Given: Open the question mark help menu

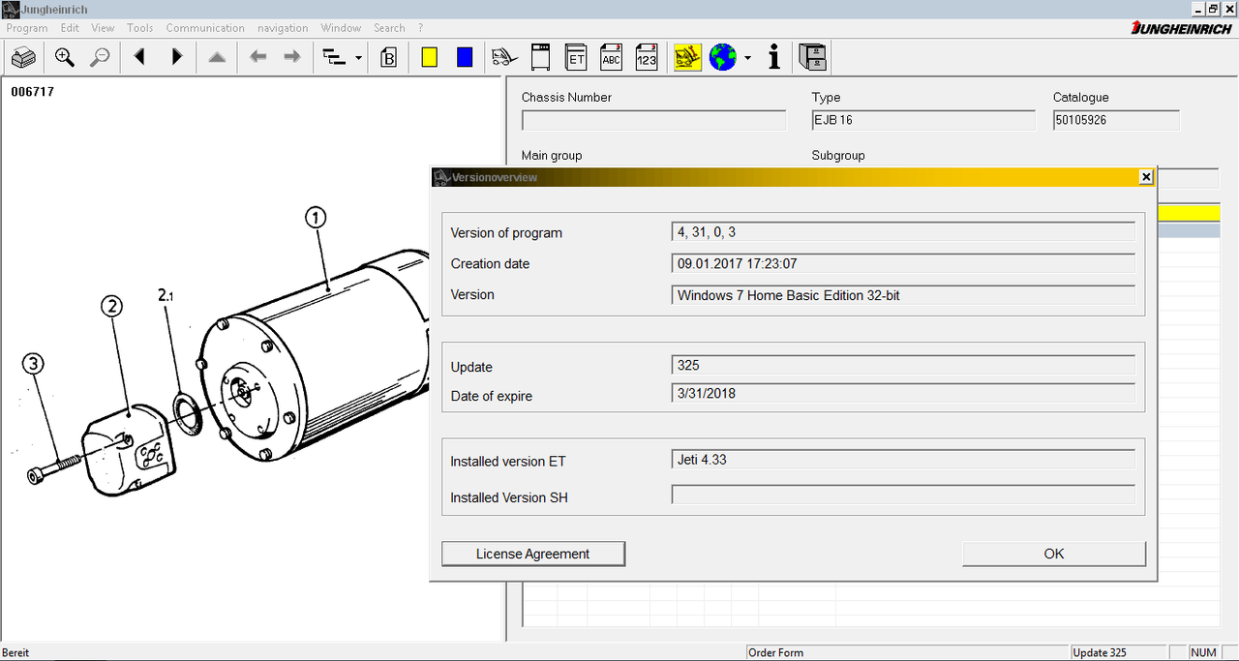Looking at the screenshot, I should click(x=421, y=28).
